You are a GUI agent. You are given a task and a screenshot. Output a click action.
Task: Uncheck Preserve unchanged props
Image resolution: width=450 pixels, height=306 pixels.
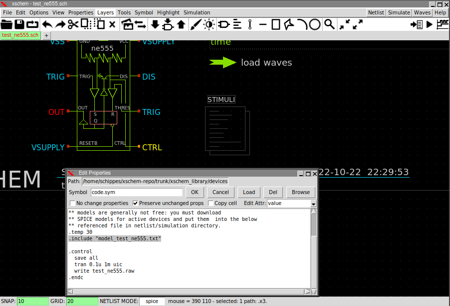(136, 203)
